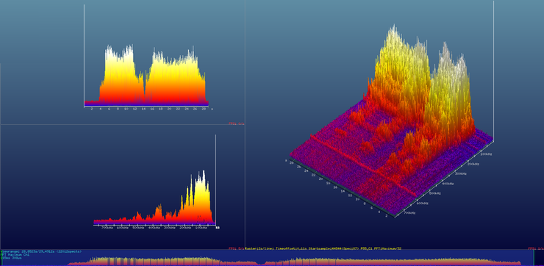Click the 600kHz label on the lower-left spectrum axis
Viewport: 544px width, 266px height.
click(x=123, y=228)
